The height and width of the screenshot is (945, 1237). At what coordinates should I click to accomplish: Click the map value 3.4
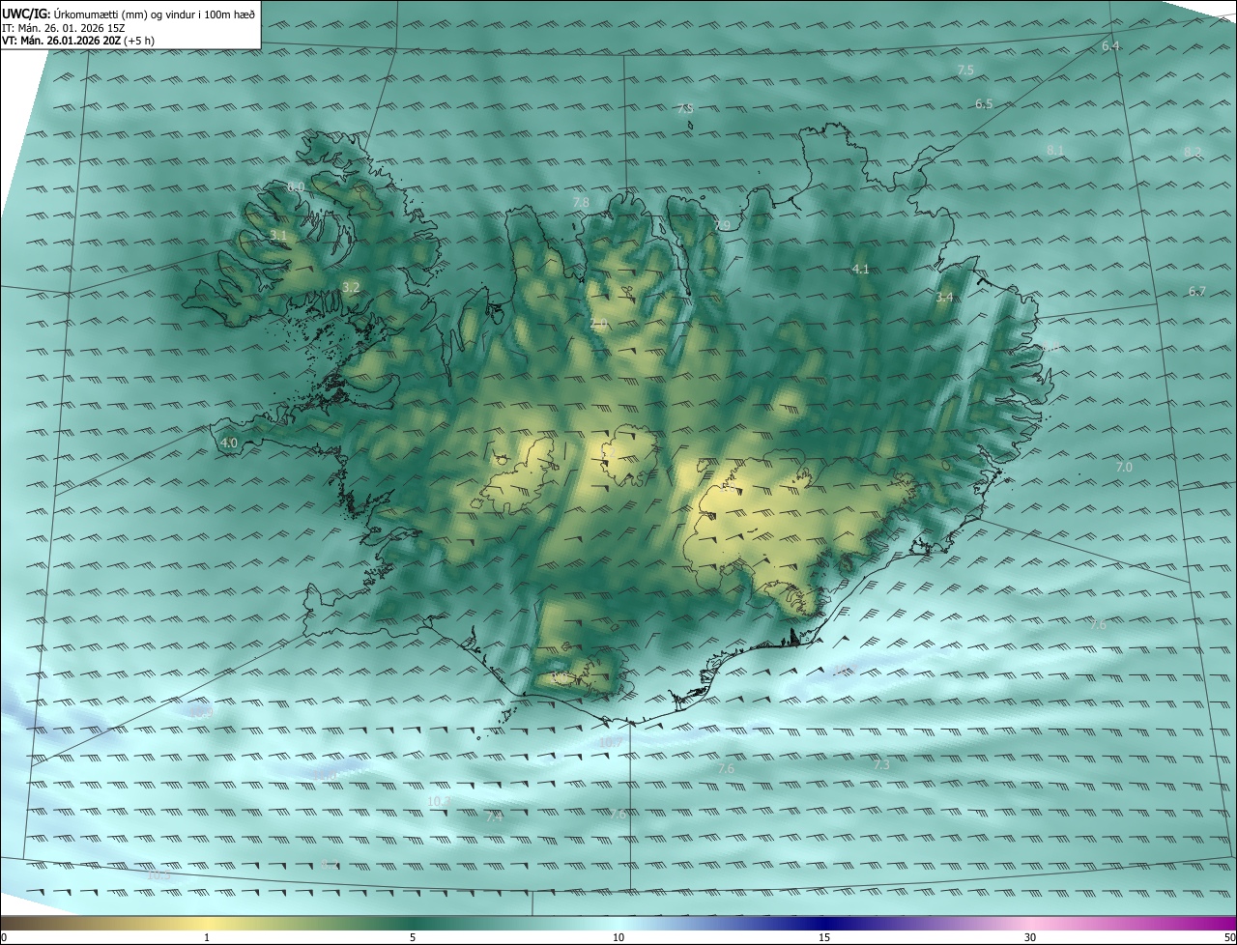click(x=944, y=298)
